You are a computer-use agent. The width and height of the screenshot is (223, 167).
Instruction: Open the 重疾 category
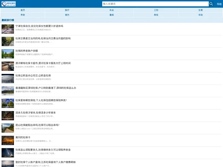[111, 15]
